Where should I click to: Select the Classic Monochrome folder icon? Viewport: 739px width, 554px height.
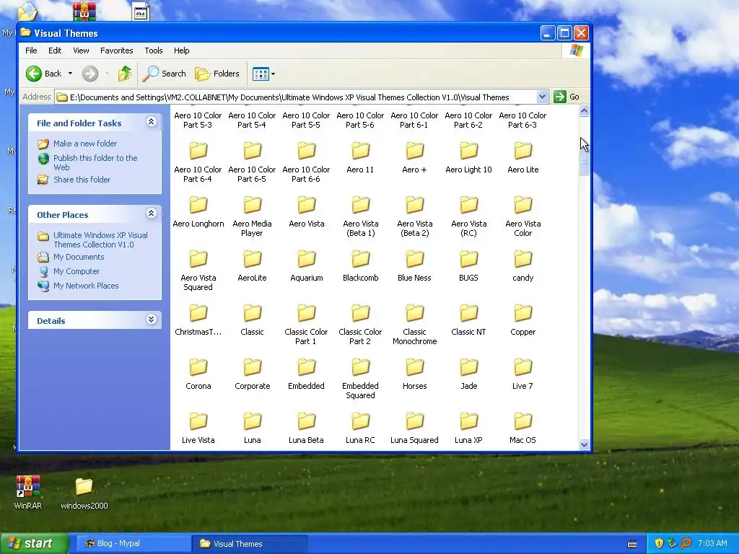(x=415, y=313)
